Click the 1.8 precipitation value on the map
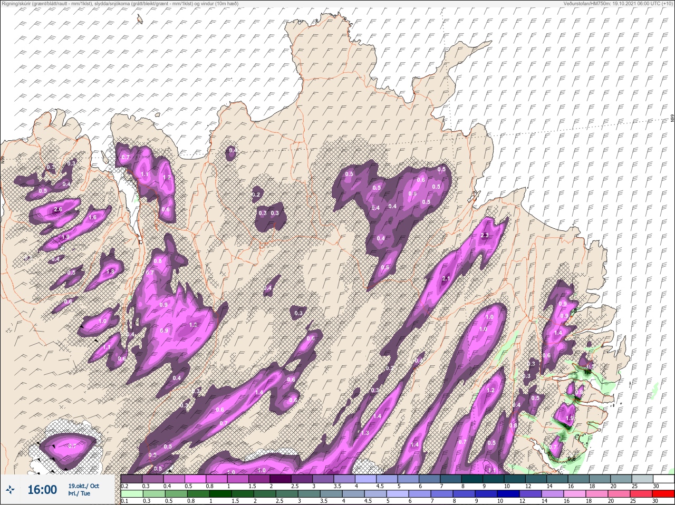Viewport: 675px width, 505px height. tap(110, 272)
